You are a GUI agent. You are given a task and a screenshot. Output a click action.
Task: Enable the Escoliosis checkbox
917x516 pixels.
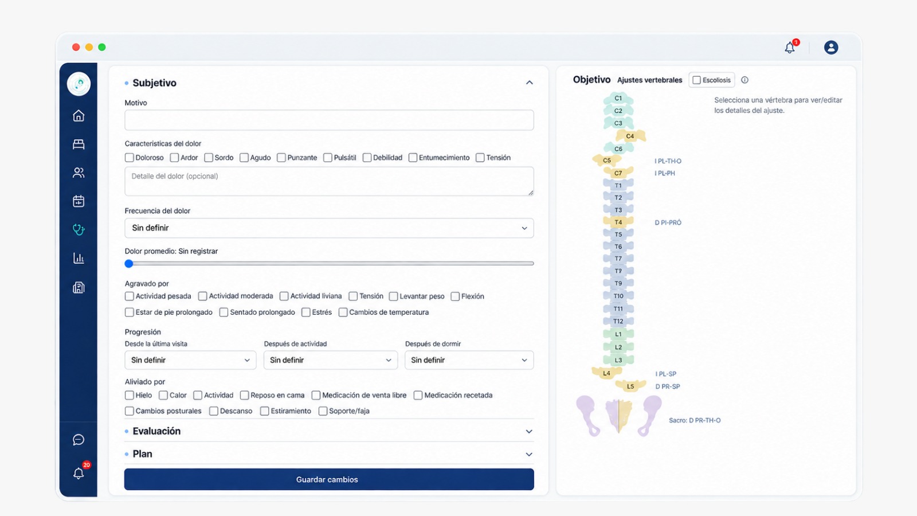[697, 80]
